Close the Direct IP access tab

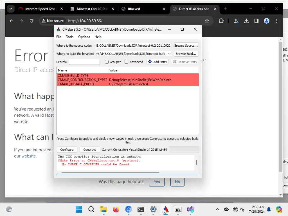coord(215,9)
